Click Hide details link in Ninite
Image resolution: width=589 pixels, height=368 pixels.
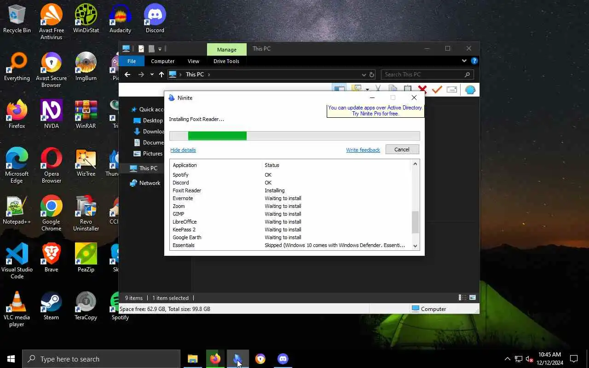pyautogui.click(x=183, y=150)
